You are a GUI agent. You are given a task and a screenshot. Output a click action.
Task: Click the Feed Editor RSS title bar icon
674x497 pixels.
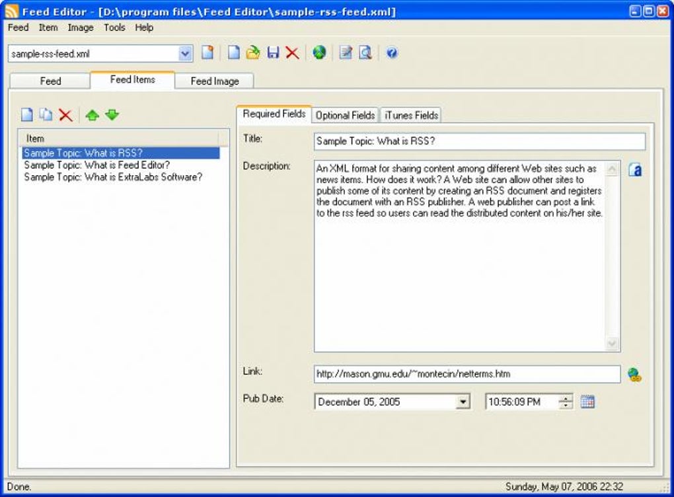coord(12,11)
